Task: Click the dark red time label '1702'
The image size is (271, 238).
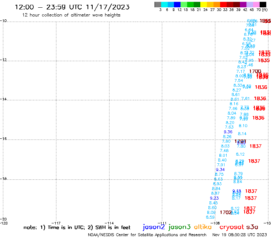Action: click(226, 212)
